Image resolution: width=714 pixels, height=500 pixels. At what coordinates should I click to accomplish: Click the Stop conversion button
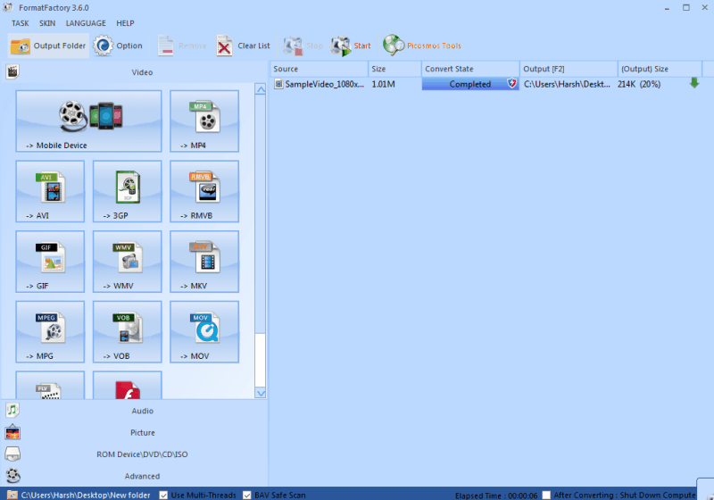coord(303,46)
